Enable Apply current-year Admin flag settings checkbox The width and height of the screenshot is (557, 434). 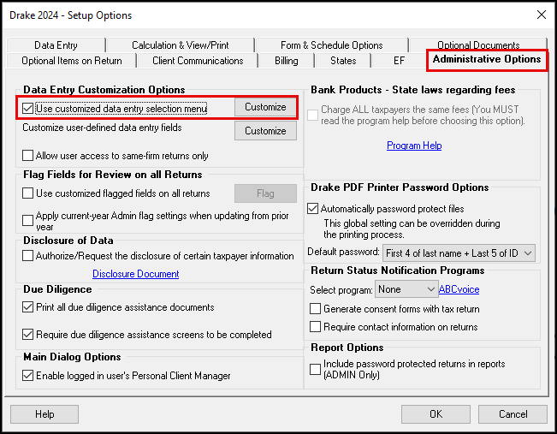pos(27,220)
